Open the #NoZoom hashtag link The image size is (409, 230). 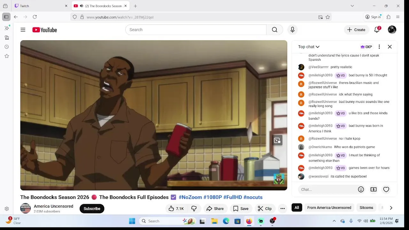coord(190,197)
